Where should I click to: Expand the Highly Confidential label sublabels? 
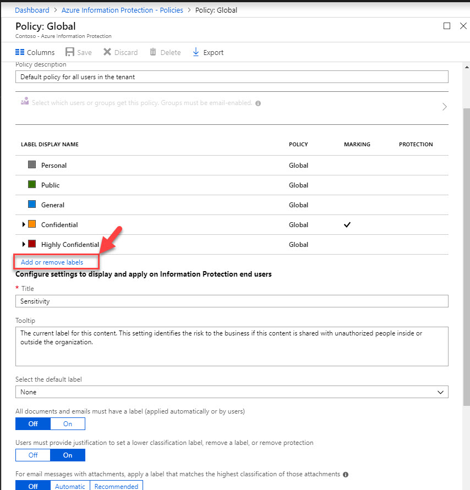[x=24, y=244]
